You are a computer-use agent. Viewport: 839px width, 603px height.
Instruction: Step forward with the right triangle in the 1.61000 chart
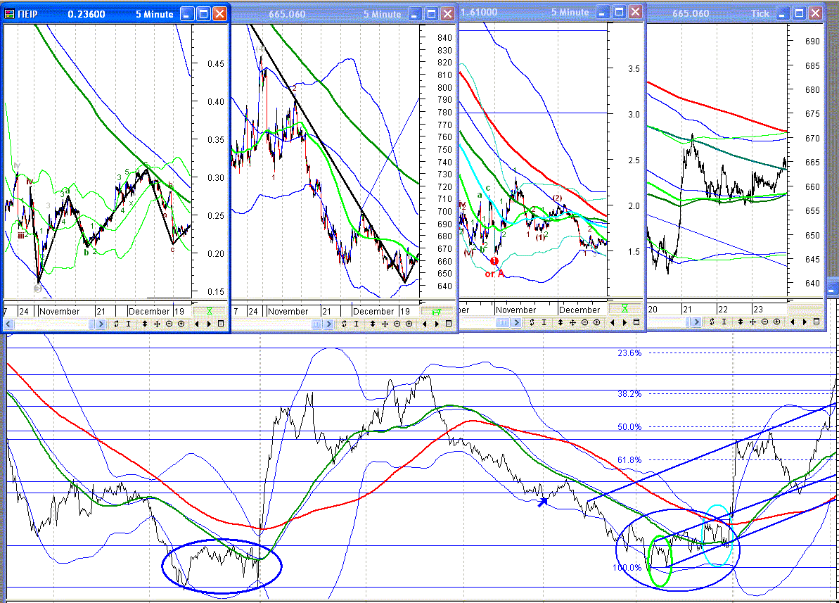(x=625, y=322)
